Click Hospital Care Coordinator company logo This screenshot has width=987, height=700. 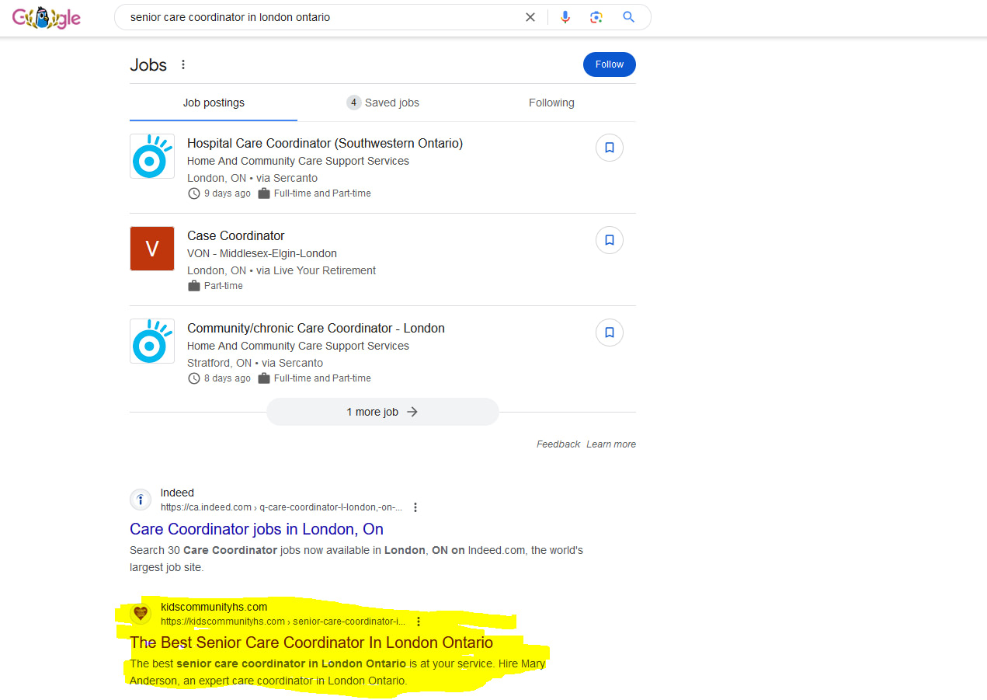pyautogui.click(x=152, y=156)
